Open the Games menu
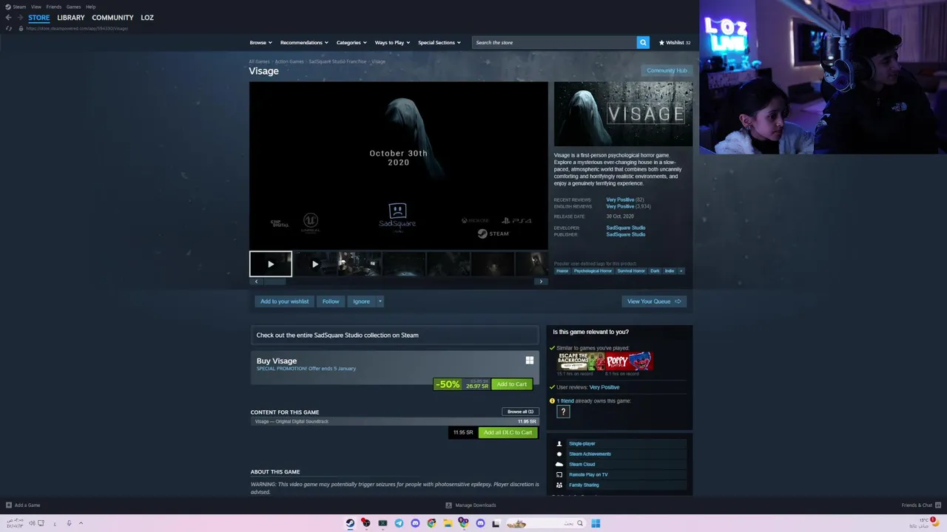This screenshot has width=947, height=532. pyautogui.click(x=74, y=7)
